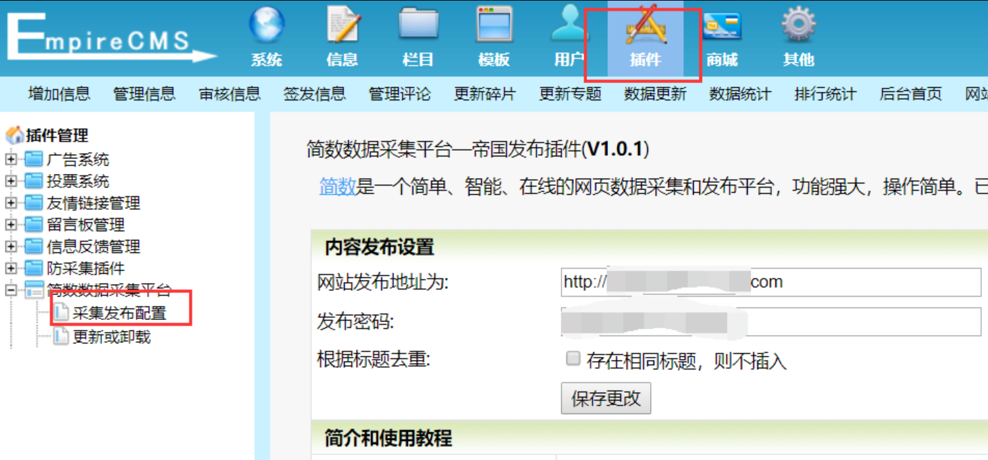Open the 栏目 folder icon
Screen dimensions: 988x460
coord(419,24)
